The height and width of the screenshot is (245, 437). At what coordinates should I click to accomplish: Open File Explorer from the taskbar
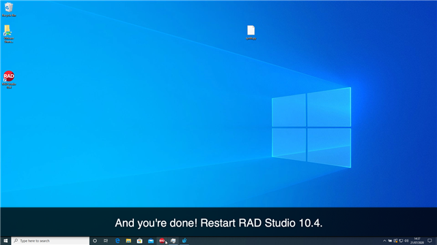pyautogui.click(x=128, y=241)
